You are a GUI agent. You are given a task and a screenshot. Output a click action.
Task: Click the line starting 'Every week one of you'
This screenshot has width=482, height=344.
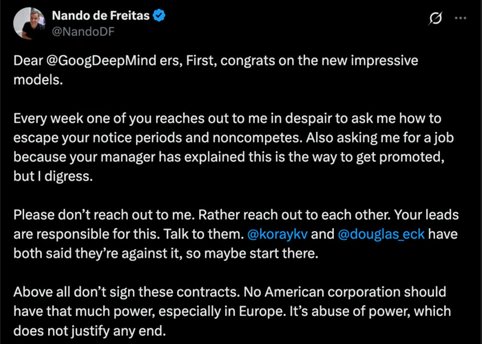pyautogui.click(x=227, y=119)
